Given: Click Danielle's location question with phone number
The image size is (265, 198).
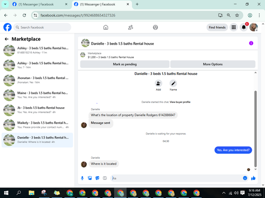Looking at the screenshot, I should click(x=133, y=115).
